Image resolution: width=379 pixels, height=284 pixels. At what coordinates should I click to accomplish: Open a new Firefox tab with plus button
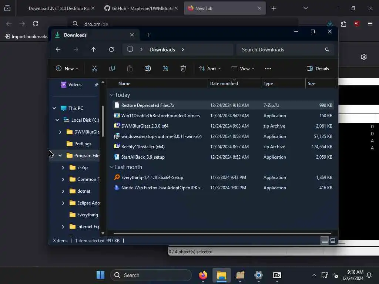(274, 9)
